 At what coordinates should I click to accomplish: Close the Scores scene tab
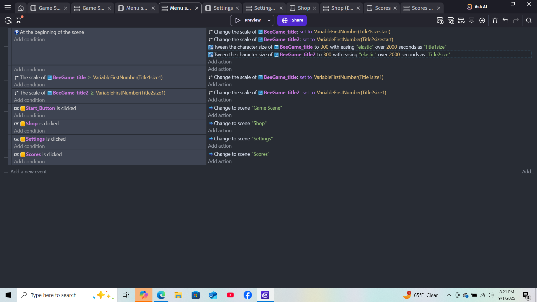point(395,8)
